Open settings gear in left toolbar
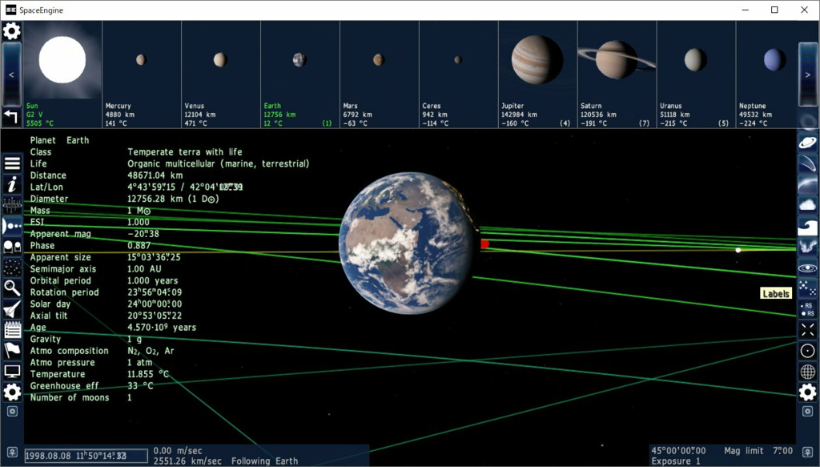 point(12,392)
